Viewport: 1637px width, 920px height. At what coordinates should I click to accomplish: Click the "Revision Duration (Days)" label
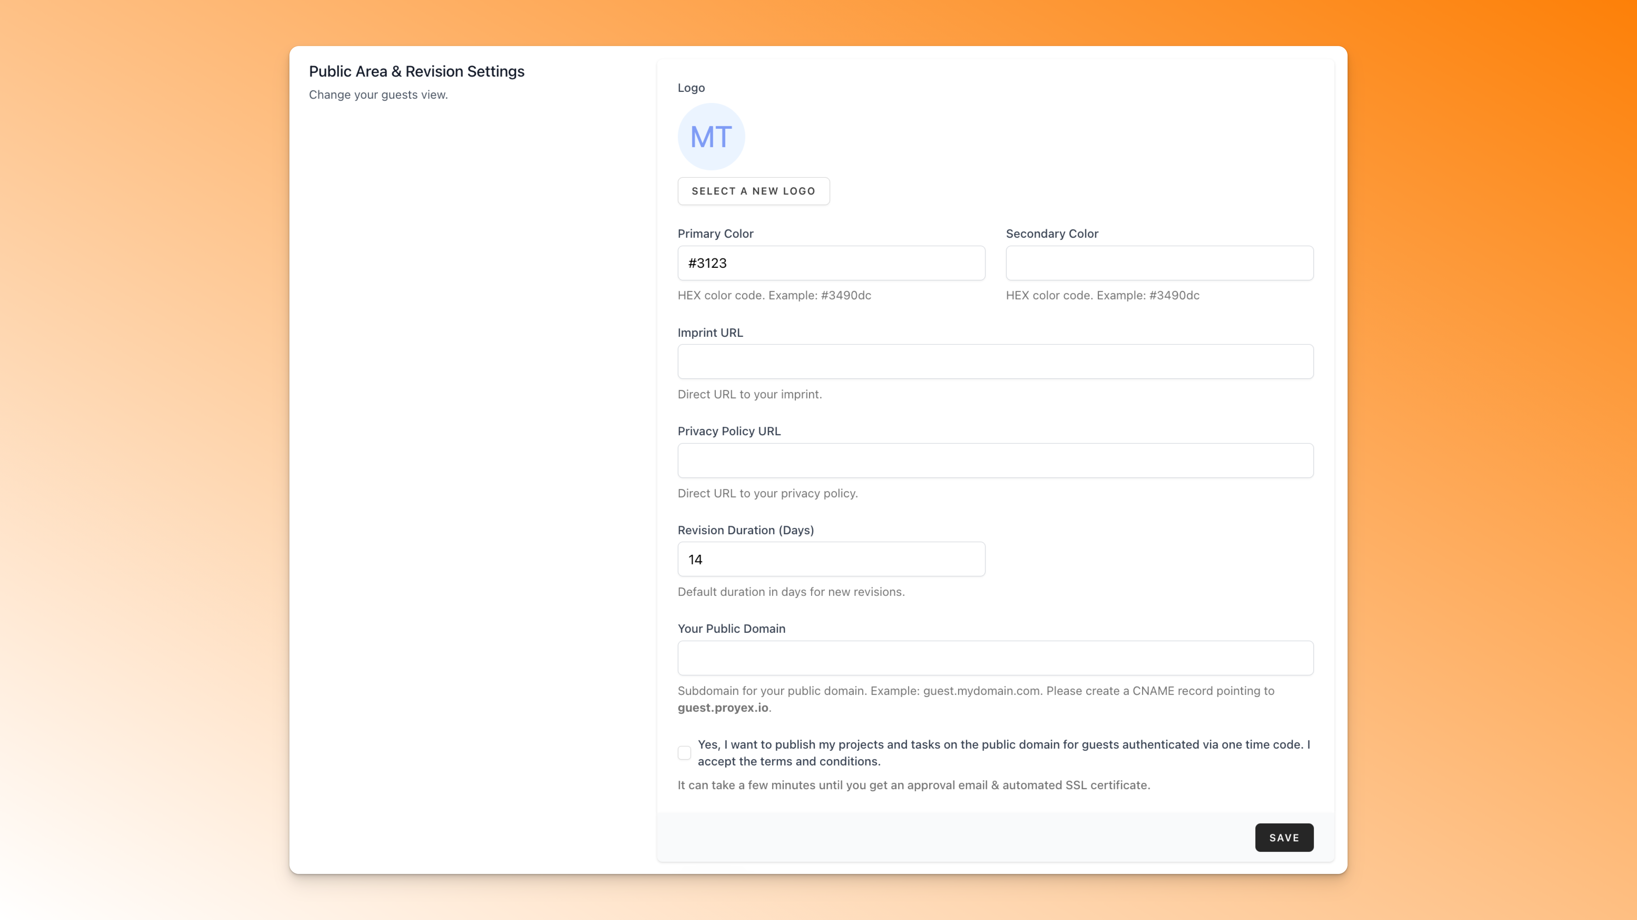tap(746, 530)
